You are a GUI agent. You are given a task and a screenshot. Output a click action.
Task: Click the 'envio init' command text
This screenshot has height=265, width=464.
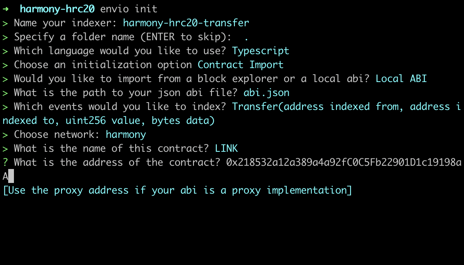click(x=129, y=9)
